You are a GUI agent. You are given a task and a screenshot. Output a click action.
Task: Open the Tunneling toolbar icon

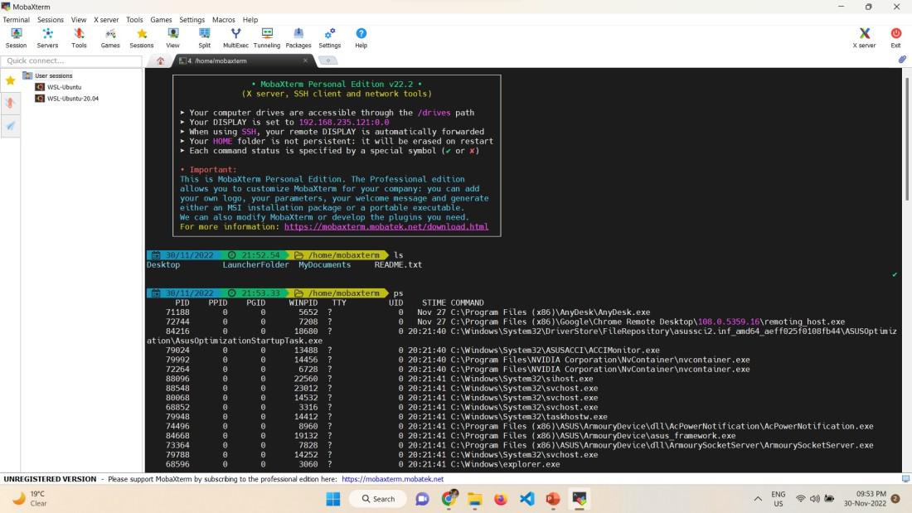coord(267,37)
